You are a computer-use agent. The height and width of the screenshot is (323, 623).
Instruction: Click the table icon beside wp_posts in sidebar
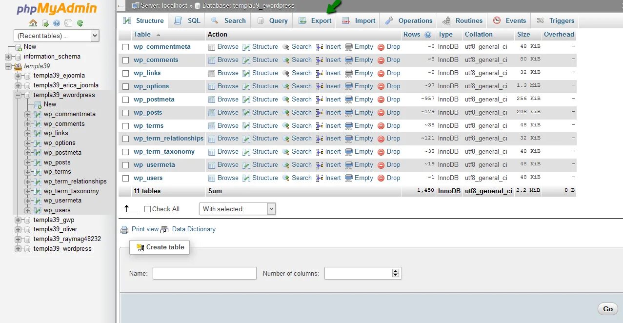point(38,162)
